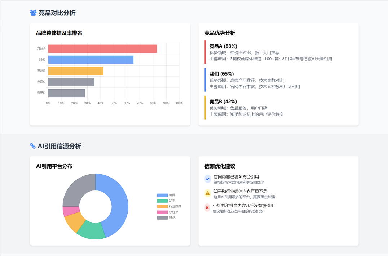Image resolution: width=388 pixels, height=256 pixels.
Task: Click the 竞品A axis label
Action: coord(41,49)
